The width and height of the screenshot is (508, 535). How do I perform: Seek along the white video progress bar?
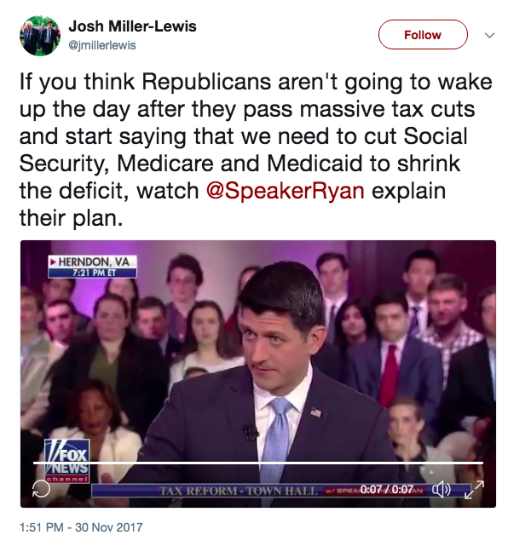(258, 463)
